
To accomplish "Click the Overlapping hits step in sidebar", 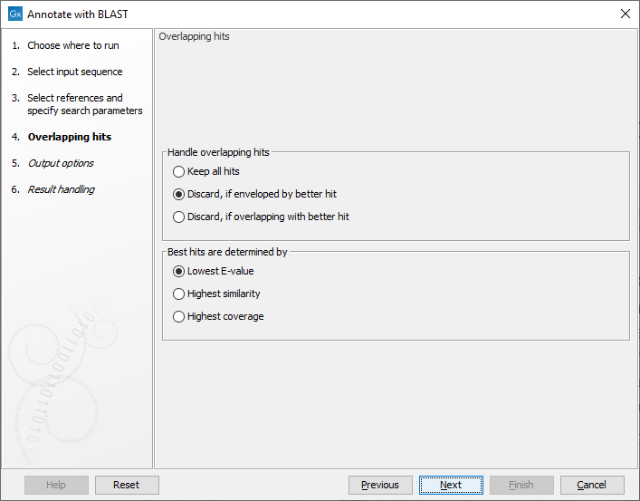I will [x=69, y=137].
